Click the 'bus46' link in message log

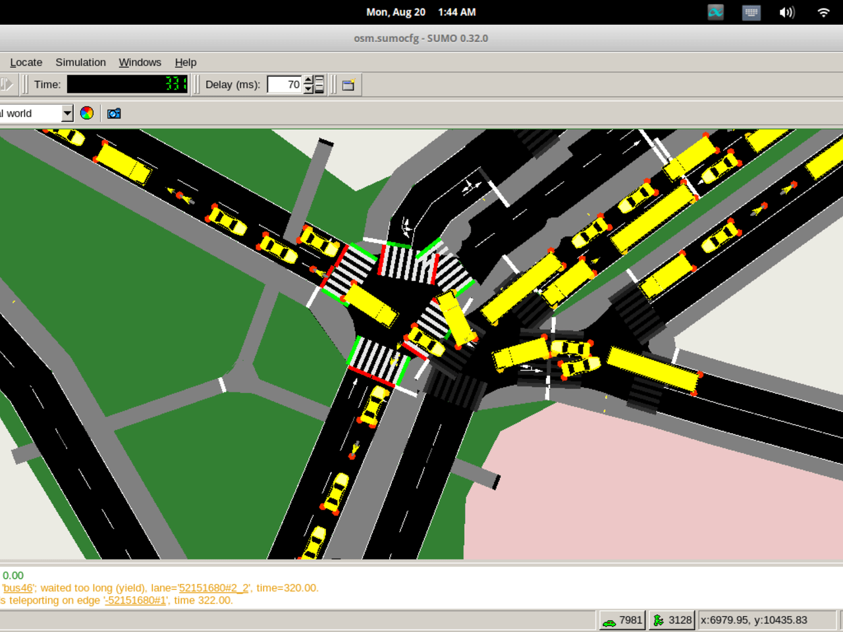18,588
